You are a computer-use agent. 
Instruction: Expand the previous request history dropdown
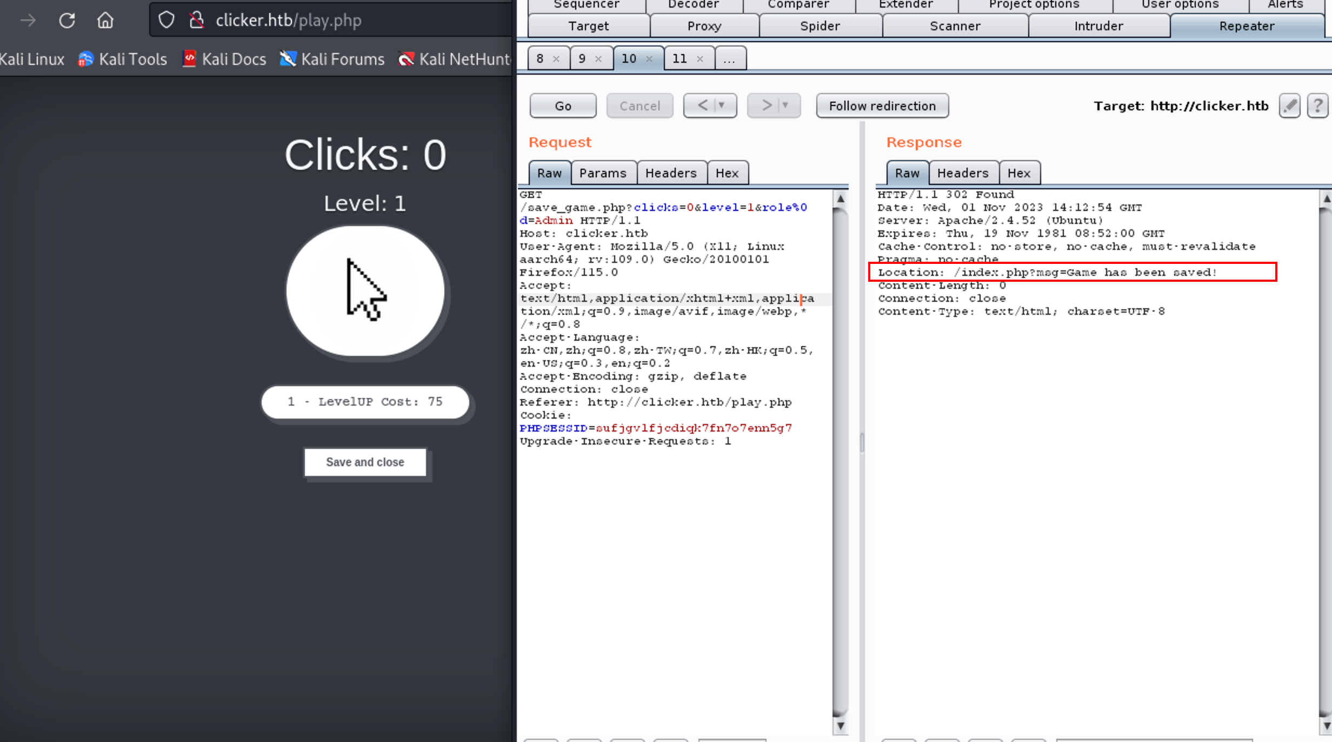pos(722,105)
